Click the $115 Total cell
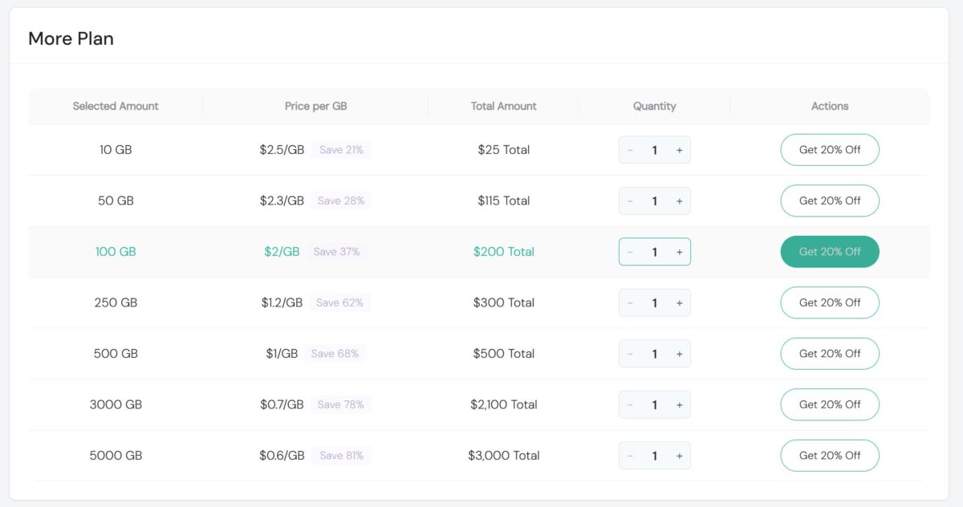Screen dimensions: 963x507 click(504, 201)
